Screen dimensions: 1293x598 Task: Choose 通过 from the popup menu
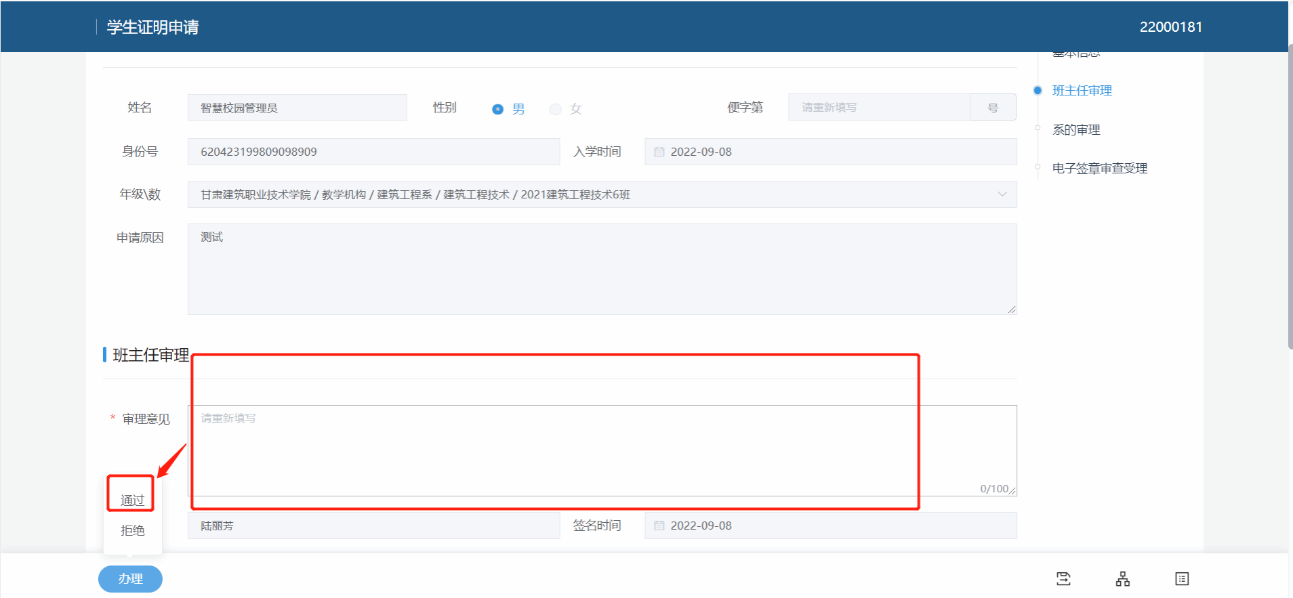click(132, 500)
